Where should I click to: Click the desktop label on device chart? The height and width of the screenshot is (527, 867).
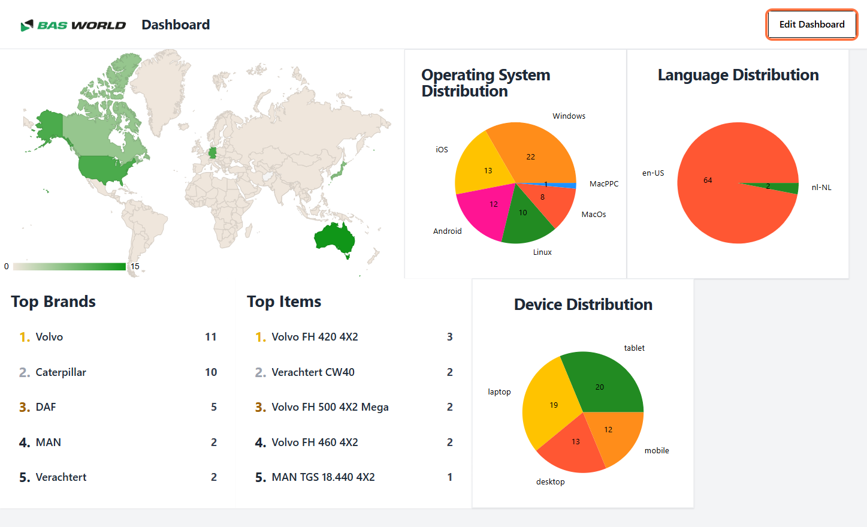pyautogui.click(x=550, y=482)
